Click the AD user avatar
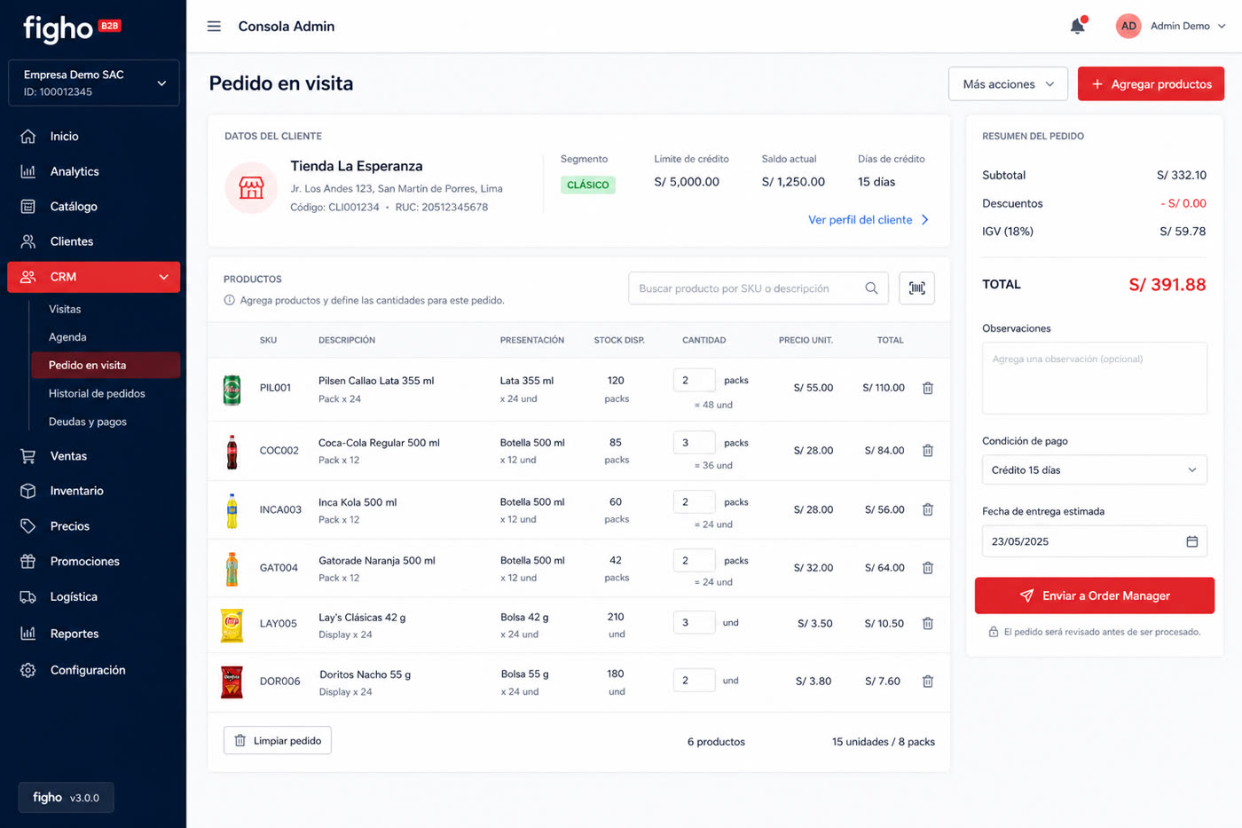This screenshot has width=1242, height=828. pyautogui.click(x=1128, y=26)
